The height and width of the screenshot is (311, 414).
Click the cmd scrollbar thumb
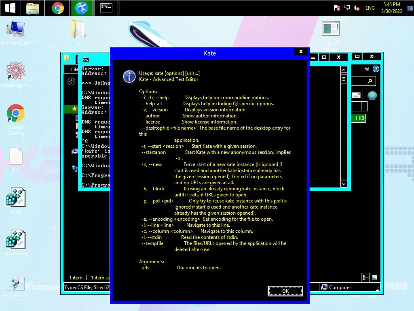click(344, 79)
